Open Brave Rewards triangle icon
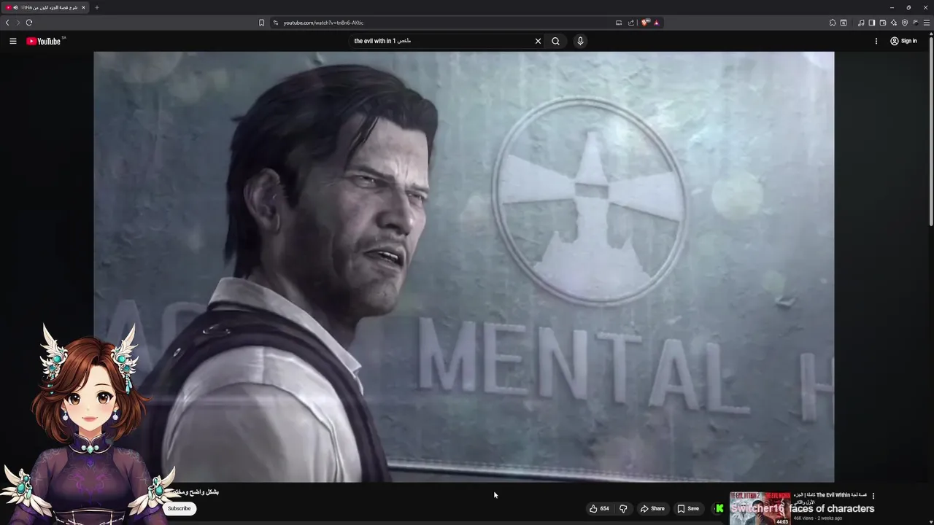Image resolution: width=934 pixels, height=525 pixels. (657, 23)
